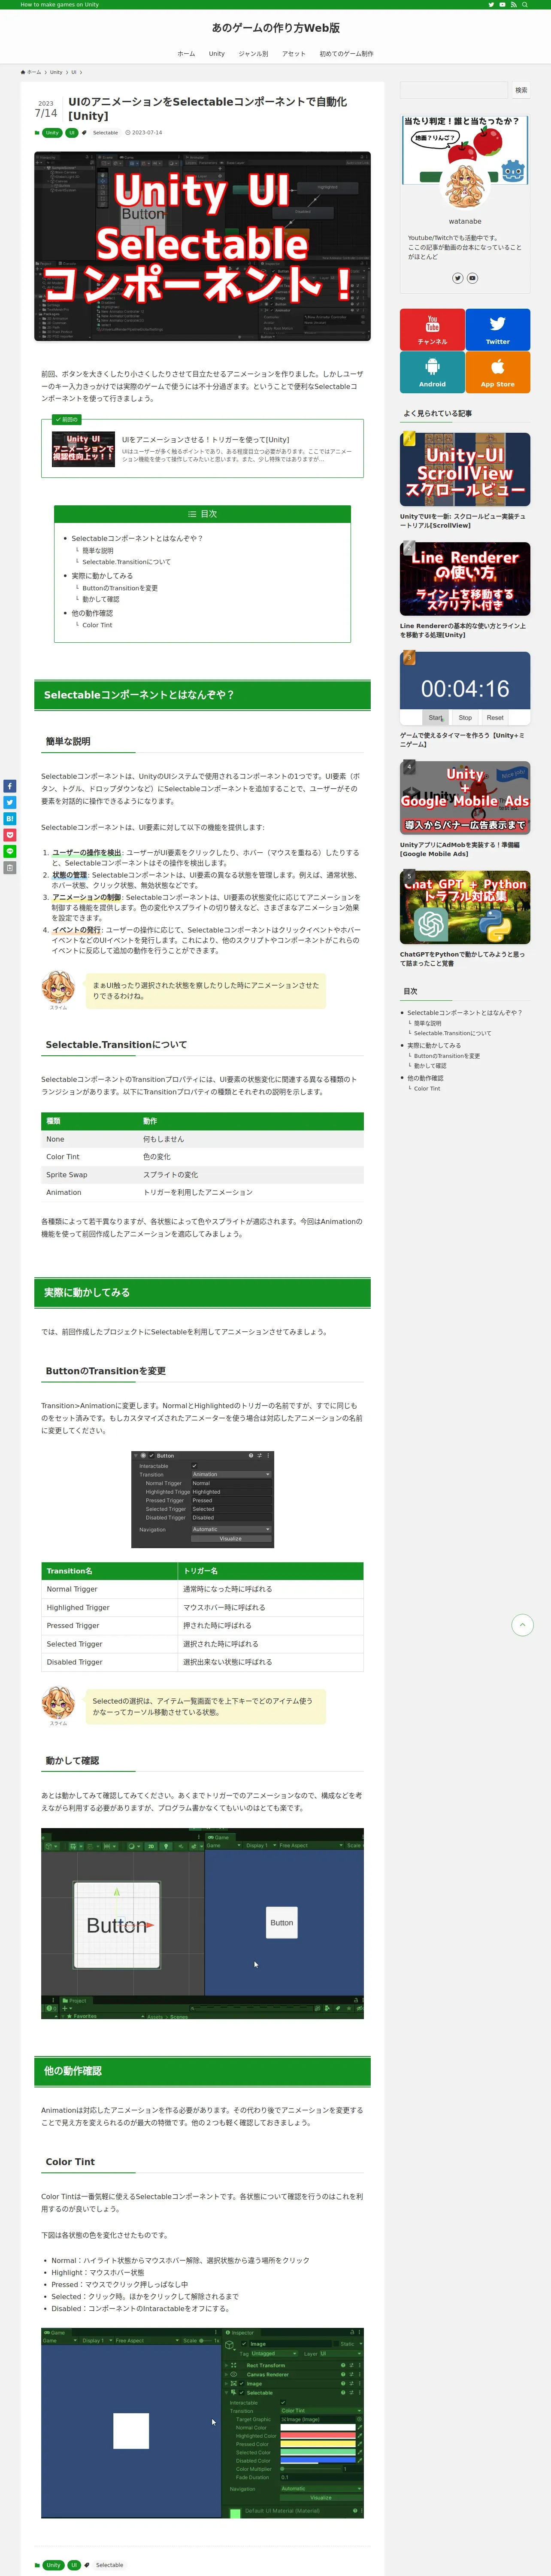
Task: Open Unity Google Mobile Ads article thumbnail
Action: (x=465, y=798)
